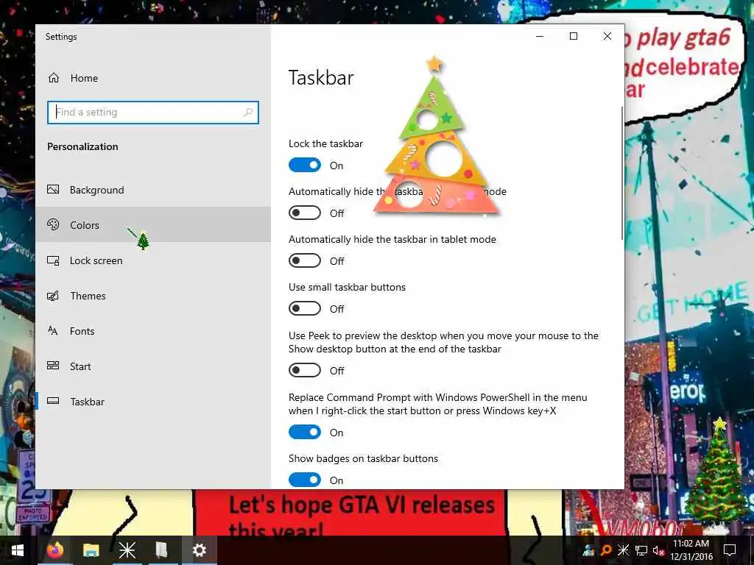Image resolution: width=754 pixels, height=565 pixels.
Task: Go to Lock screen settings
Action: tap(153, 260)
